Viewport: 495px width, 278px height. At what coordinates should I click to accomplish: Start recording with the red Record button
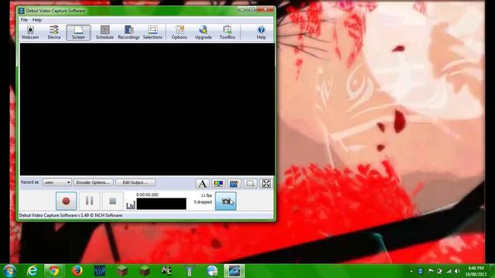click(66, 201)
